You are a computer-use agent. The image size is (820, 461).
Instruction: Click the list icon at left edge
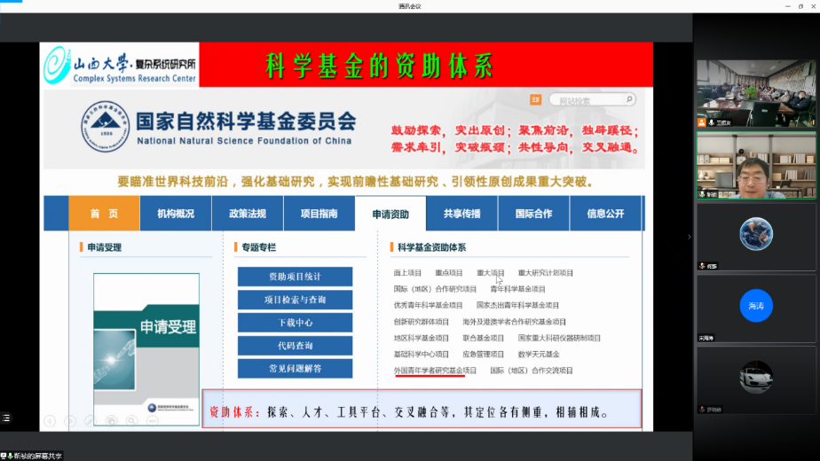(x=6, y=416)
